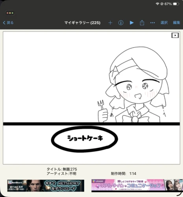Click the アーティスト:不明 text

pyautogui.click(x=61, y=174)
